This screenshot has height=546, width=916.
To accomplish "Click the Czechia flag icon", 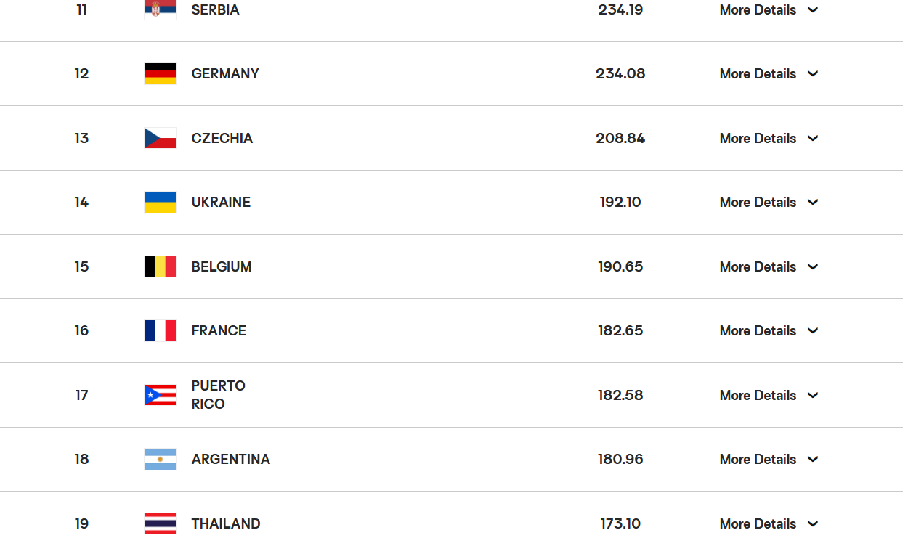I will (x=160, y=138).
